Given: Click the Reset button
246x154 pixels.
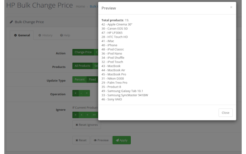Looking at the screenshot, I should click(81, 140).
